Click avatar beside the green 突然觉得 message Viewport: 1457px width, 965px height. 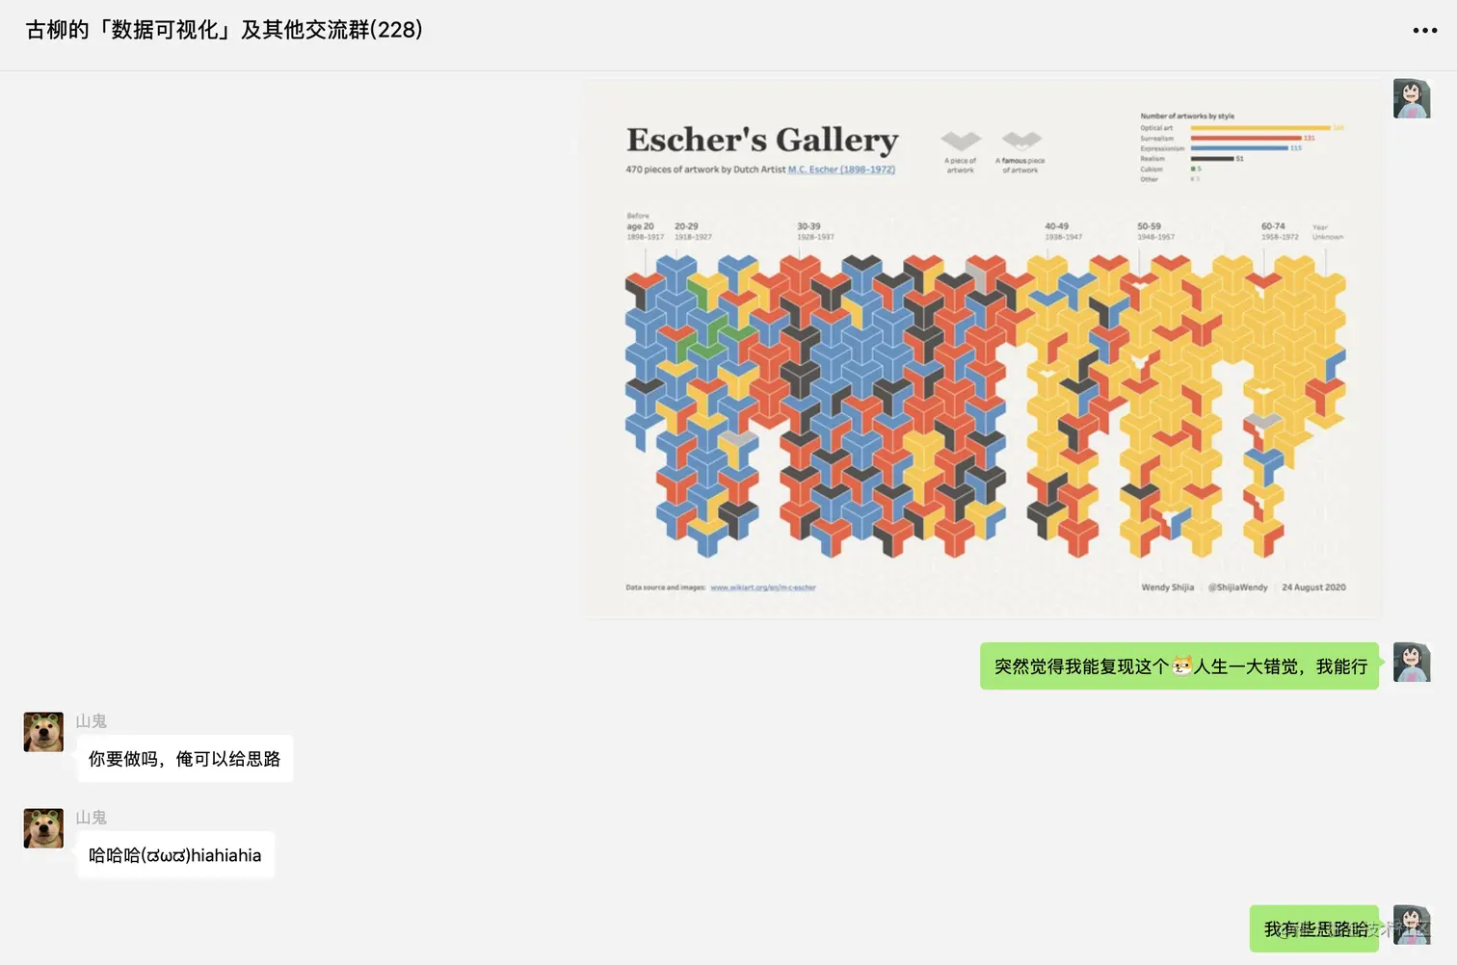[x=1412, y=663]
